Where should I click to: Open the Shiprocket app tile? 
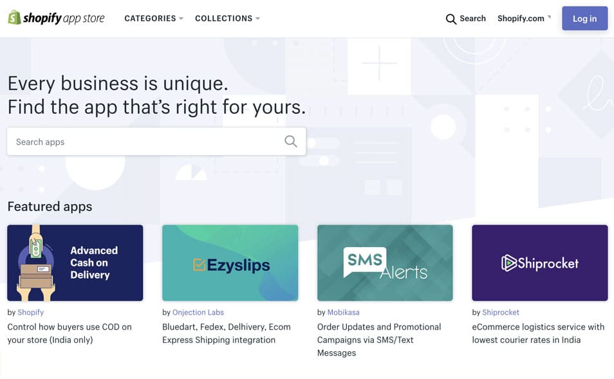539,263
